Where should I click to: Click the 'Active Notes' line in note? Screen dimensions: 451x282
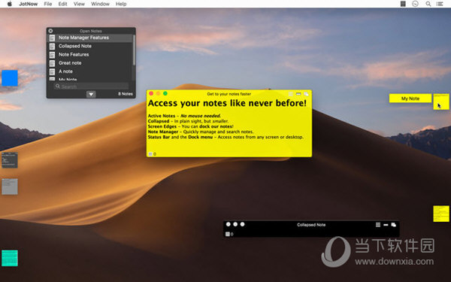[x=184, y=116]
